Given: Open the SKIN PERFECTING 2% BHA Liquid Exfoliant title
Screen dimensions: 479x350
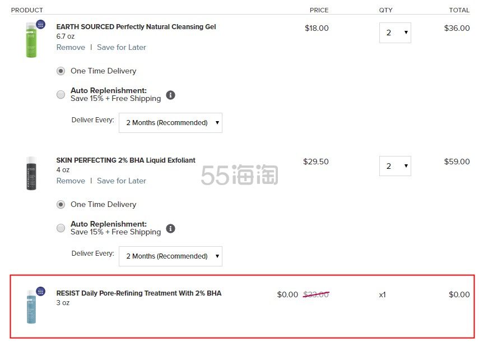Looking at the screenshot, I should click(x=126, y=160).
